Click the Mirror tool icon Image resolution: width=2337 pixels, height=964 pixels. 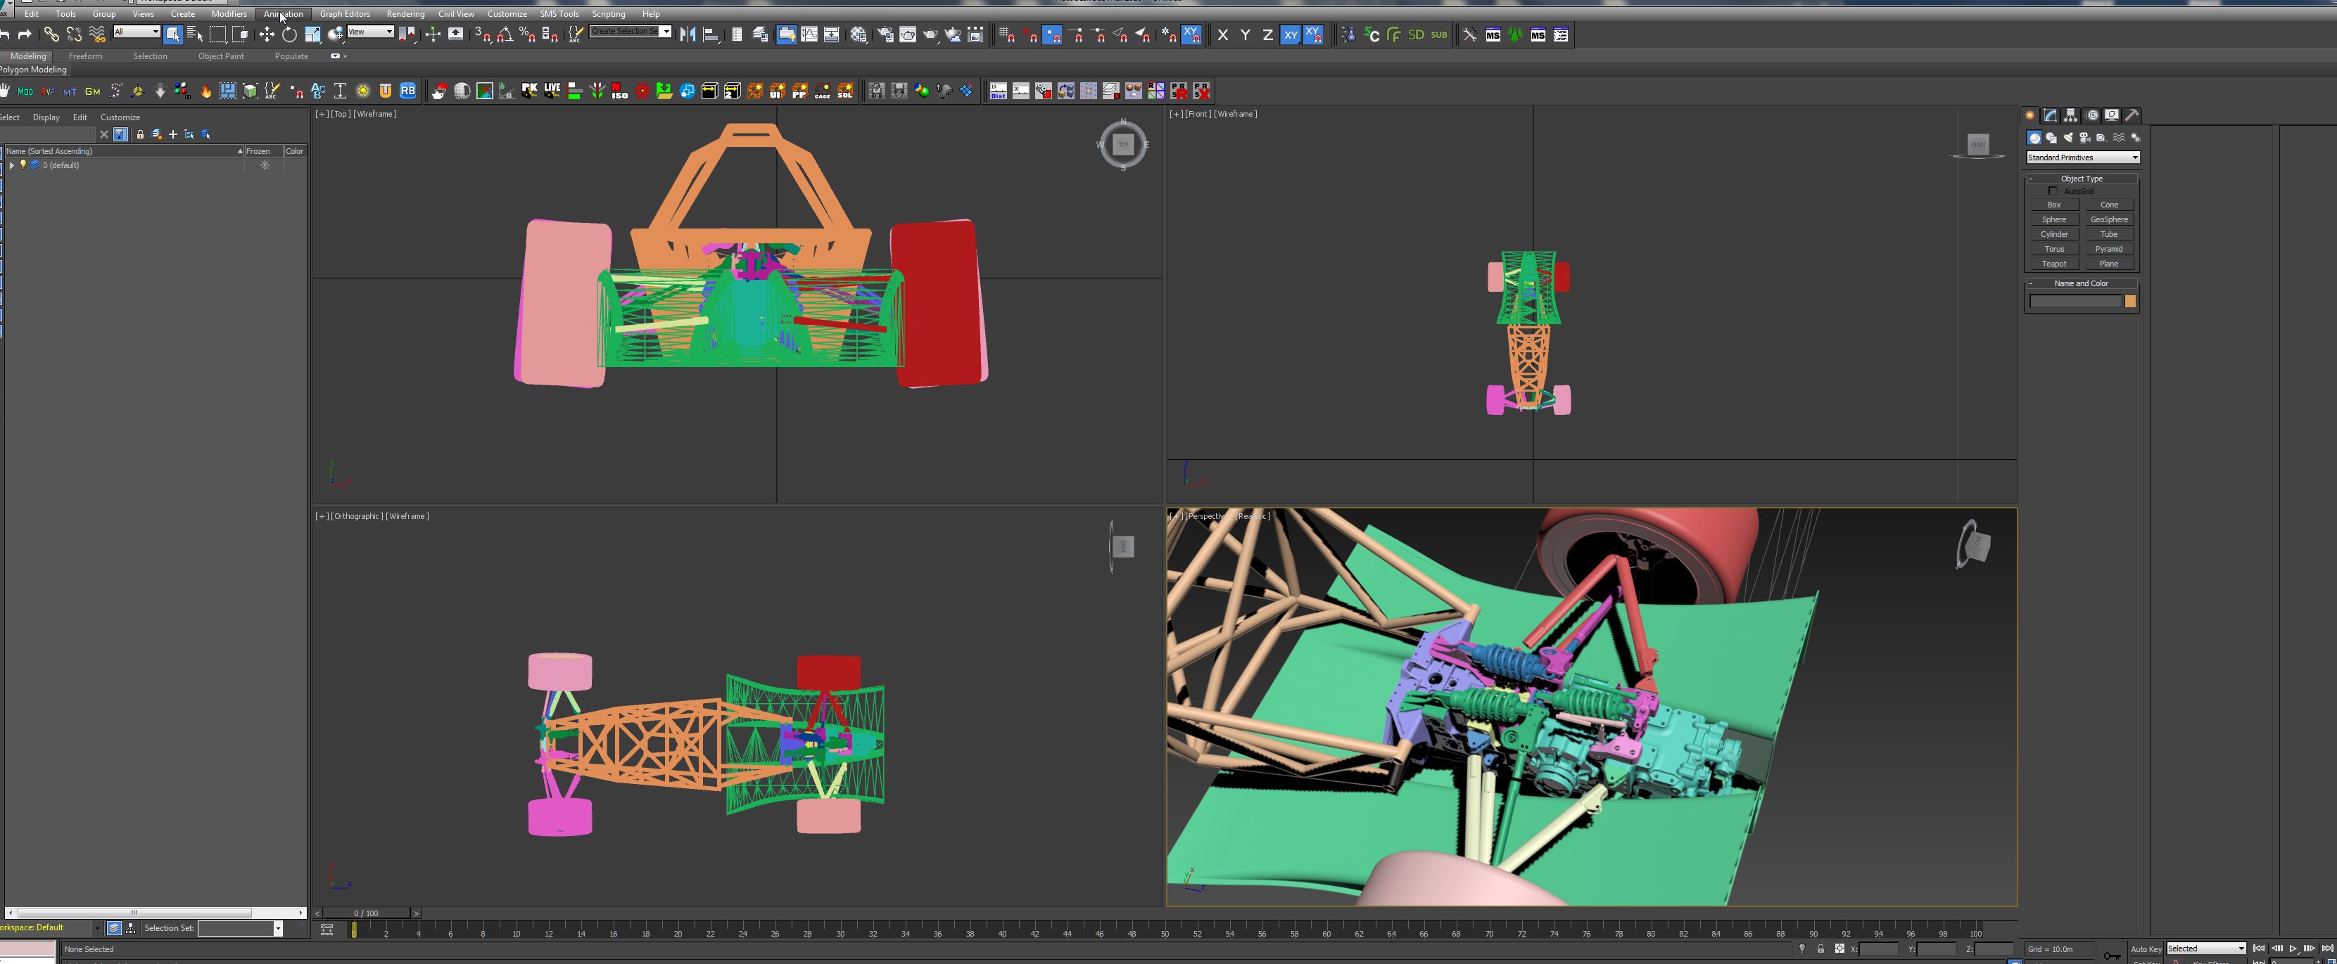coord(688,34)
